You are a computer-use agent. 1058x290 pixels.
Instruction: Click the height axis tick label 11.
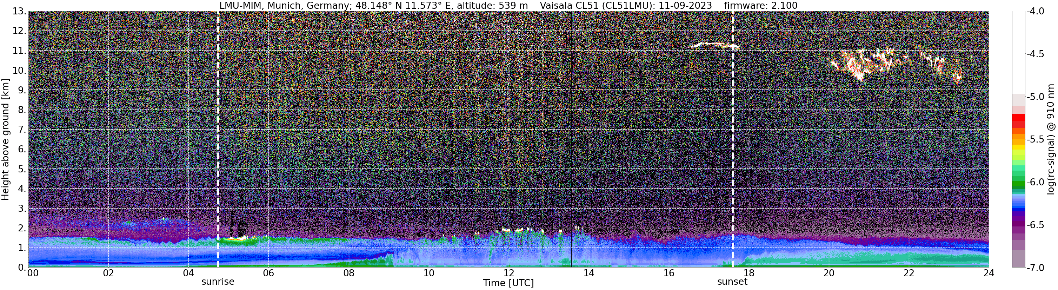pyautogui.click(x=19, y=51)
